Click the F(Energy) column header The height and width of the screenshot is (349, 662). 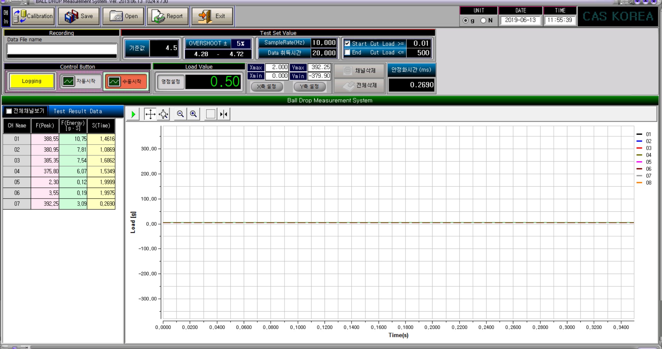(x=73, y=126)
